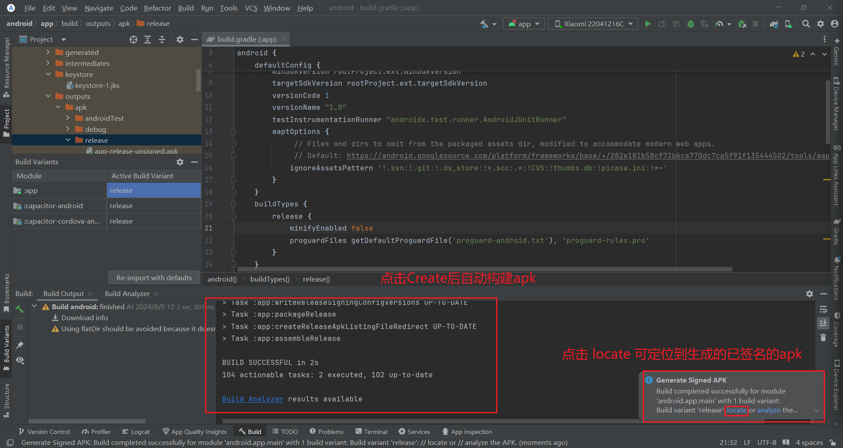This screenshot has width=843, height=448.
Task: Toggle the Bookmarks tool window
Action: tap(7, 293)
